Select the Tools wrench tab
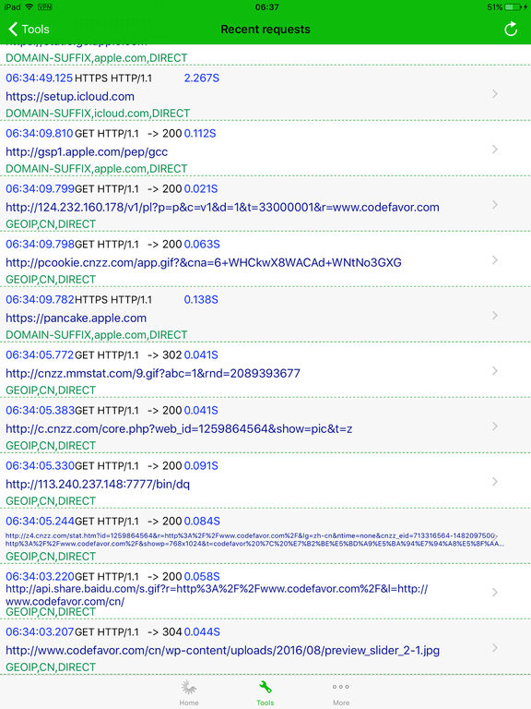The width and height of the screenshot is (531, 709). pos(265,692)
